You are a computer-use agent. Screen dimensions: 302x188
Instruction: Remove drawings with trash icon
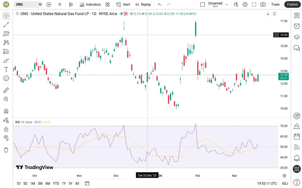tap(6, 150)
